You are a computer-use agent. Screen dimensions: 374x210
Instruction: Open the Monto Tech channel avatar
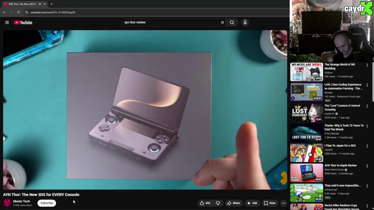pyautogui.click(x=7, y=203)
